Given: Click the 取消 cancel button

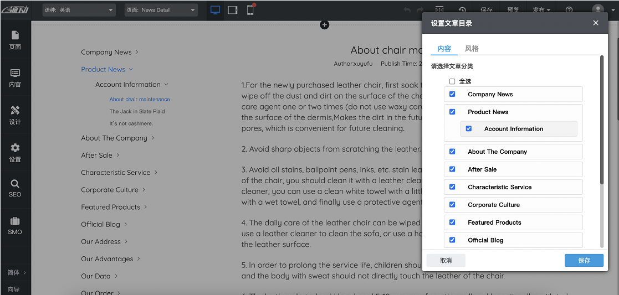Looking at the screenshot, I should click(x=446, y=260).
